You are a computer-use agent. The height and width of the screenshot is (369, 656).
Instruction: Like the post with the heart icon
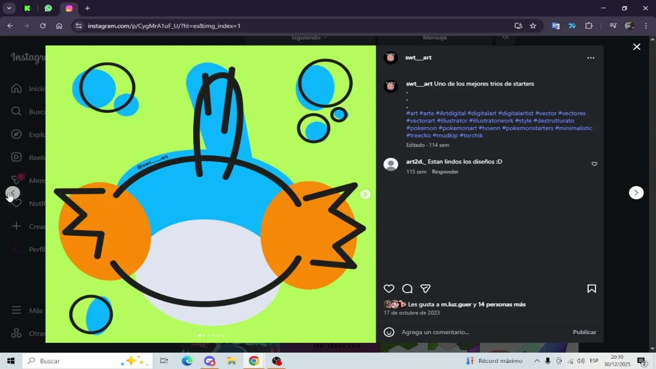pos(389,289)
